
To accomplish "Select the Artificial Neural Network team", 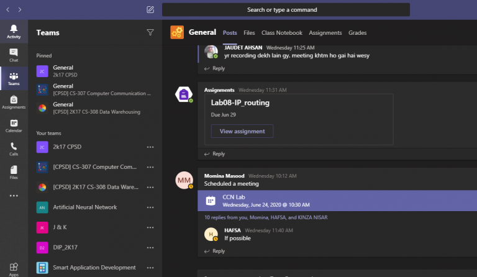I will pyautogui.click(x=95, y=207).
